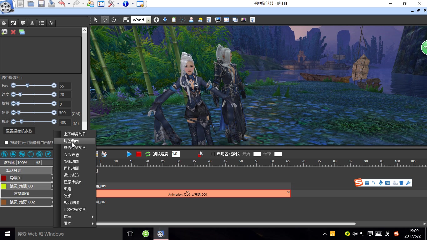Choose 脸部表情 from context menu

coord(75,154)
